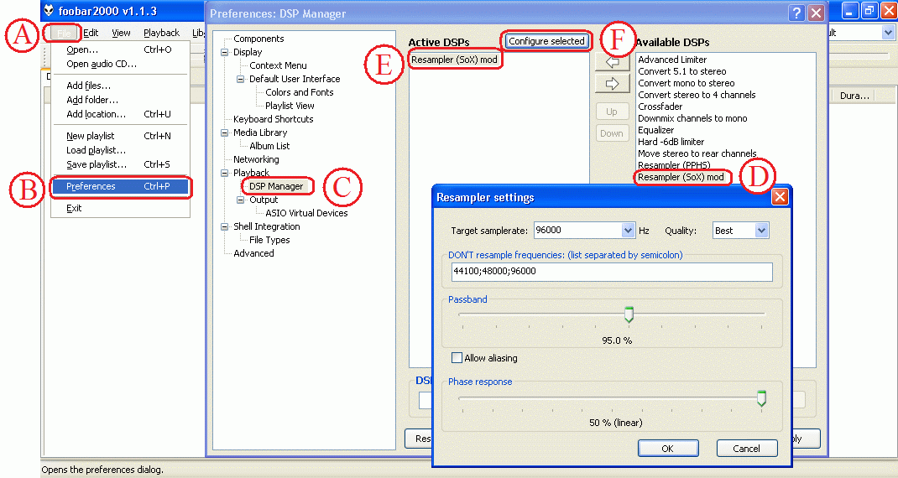Screen dimensions: 898x478
Task: Cancel the Resampler settings dialog
Action: (746, 449)
